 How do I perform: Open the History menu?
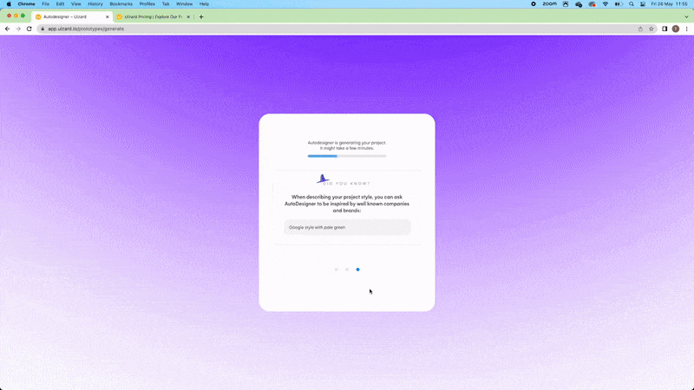95,4
